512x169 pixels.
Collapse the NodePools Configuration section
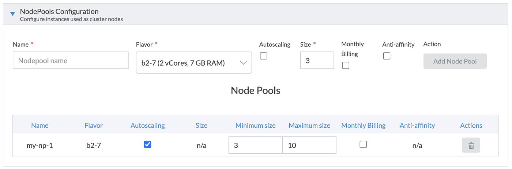pos(12,14)
